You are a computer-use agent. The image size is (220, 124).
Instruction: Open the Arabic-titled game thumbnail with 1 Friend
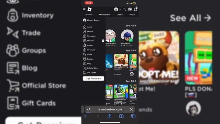click(133, 92)
